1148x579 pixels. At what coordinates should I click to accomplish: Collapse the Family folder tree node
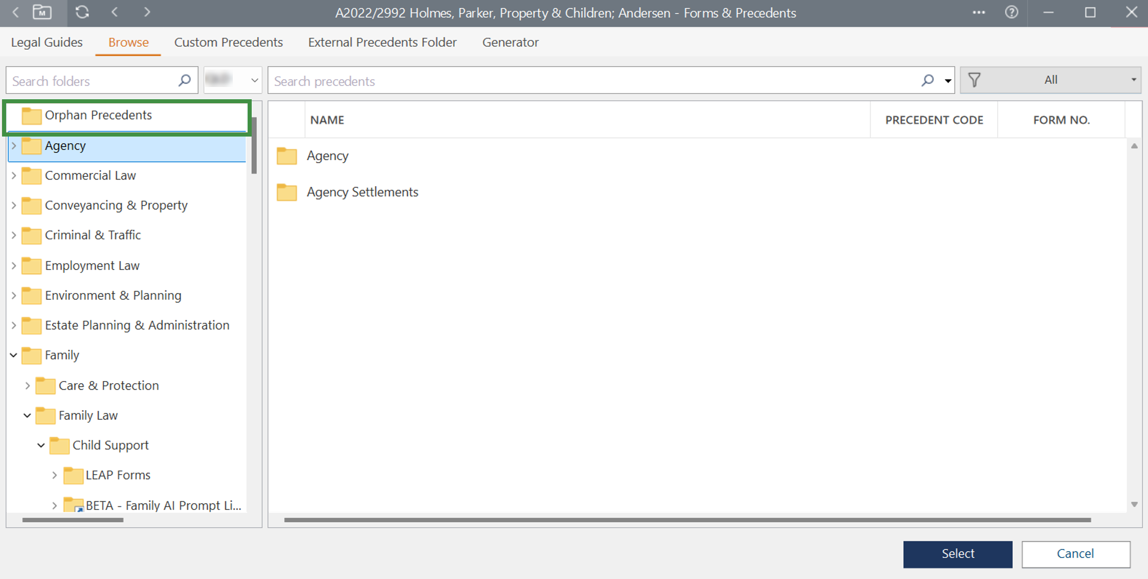click(14, 355)
